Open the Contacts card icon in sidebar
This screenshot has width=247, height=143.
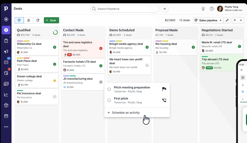pos(6,84)
